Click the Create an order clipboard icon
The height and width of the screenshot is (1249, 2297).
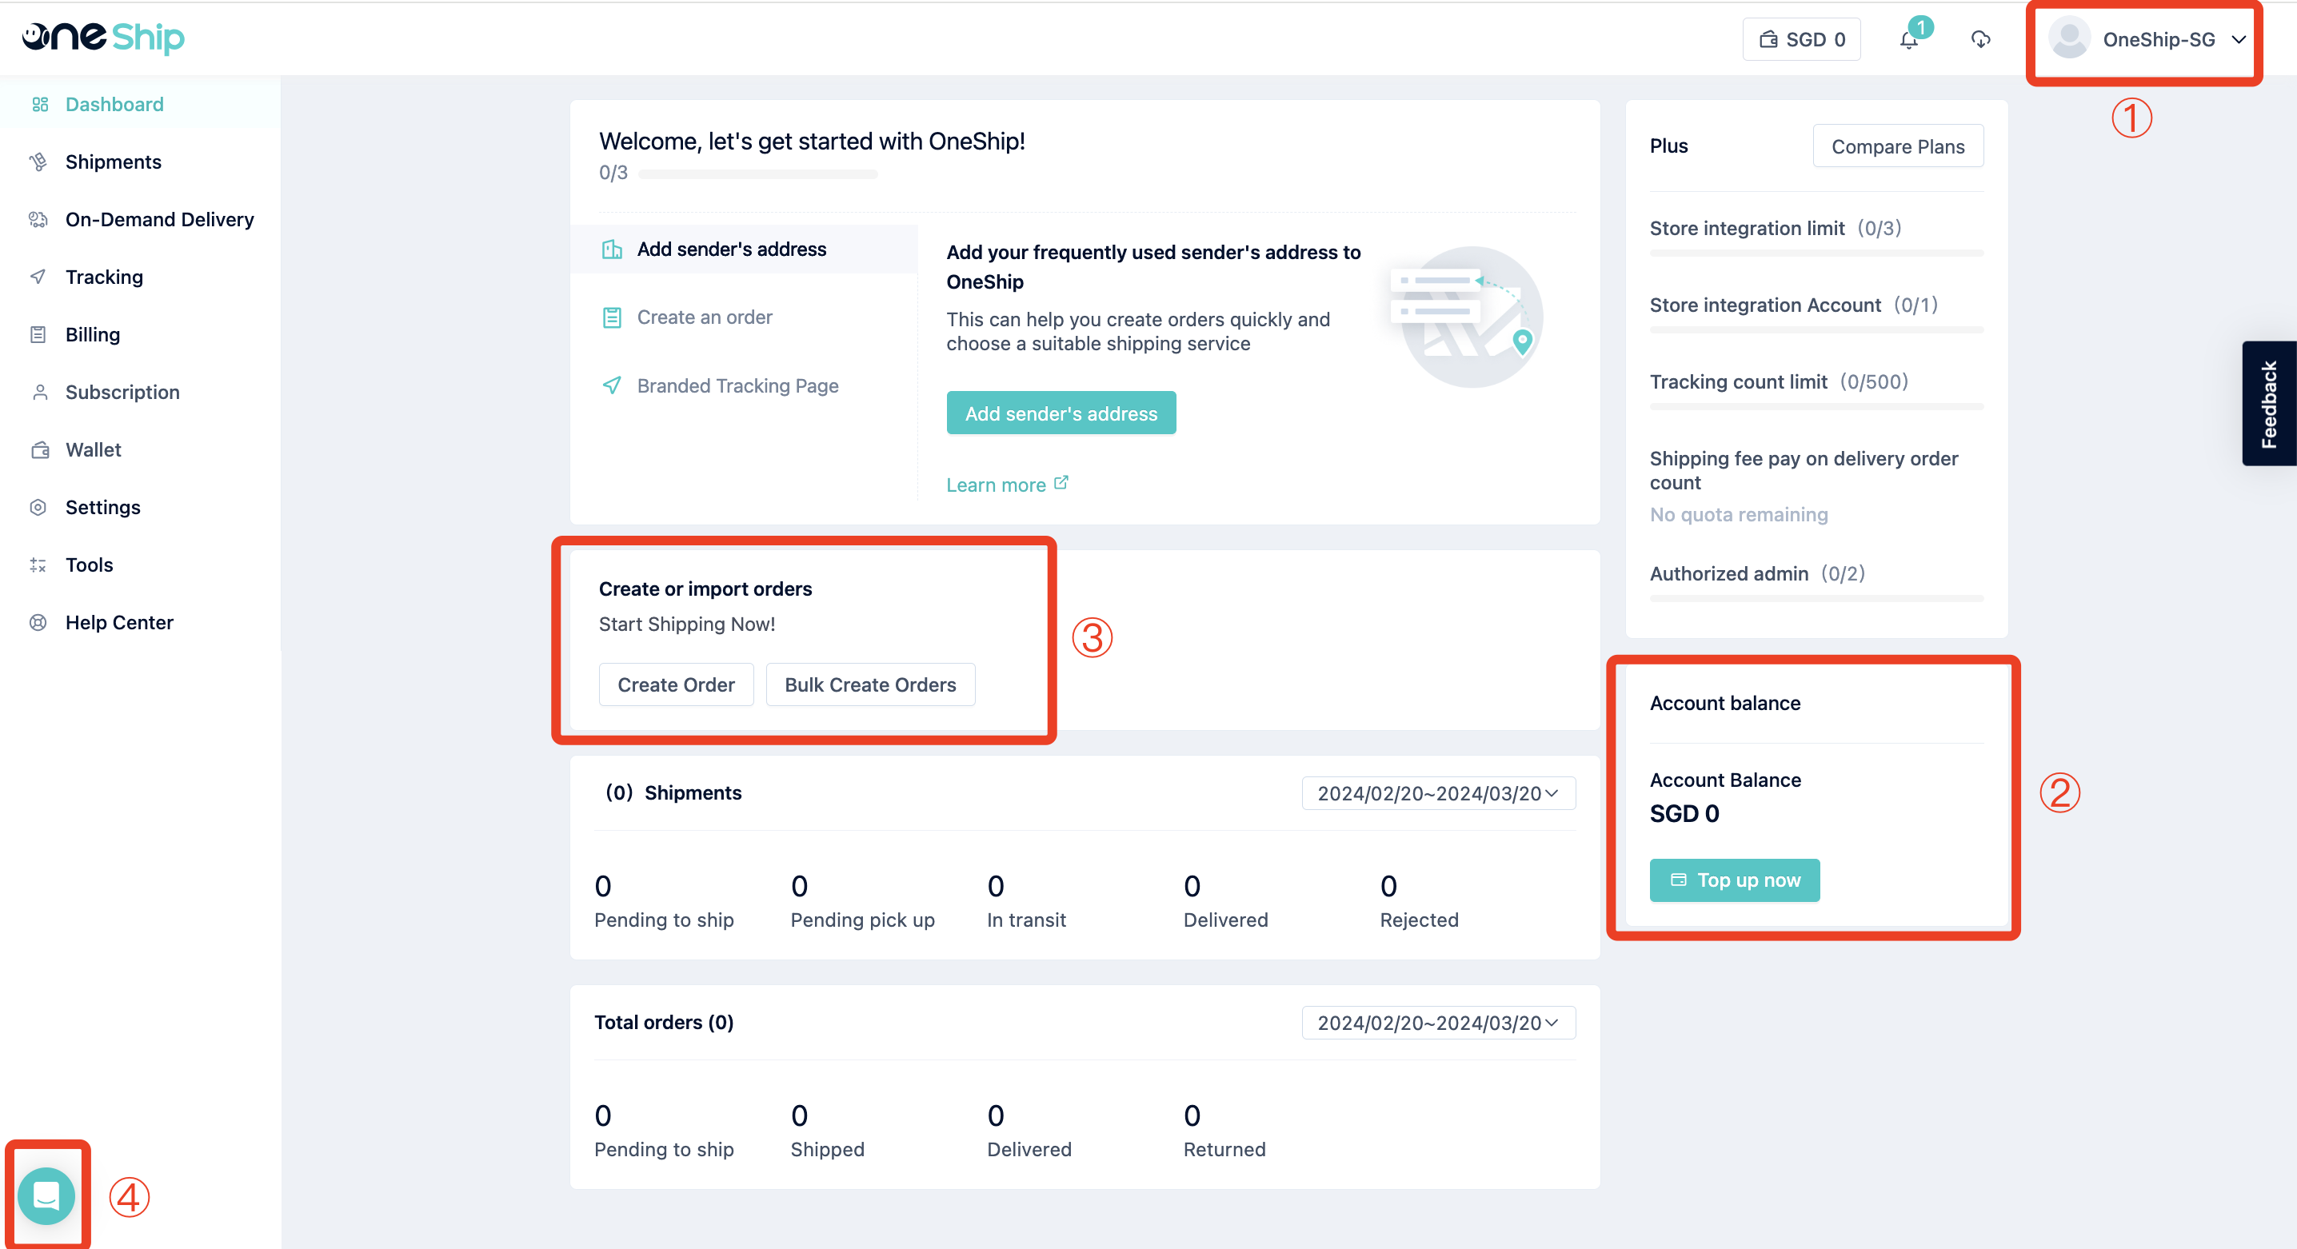point(612,317)
